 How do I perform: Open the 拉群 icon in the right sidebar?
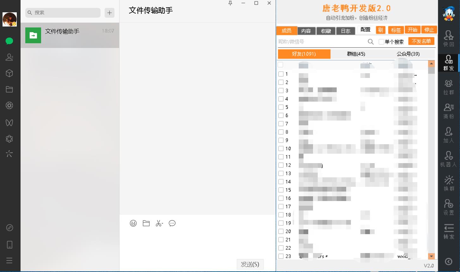[449, 87]
